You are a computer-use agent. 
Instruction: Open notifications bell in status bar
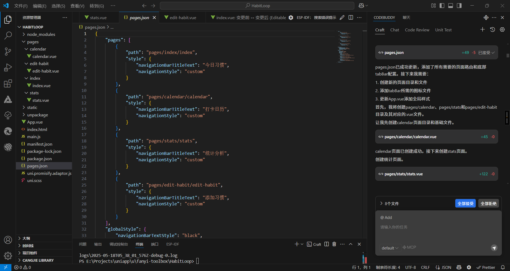[x=503, y=267]
